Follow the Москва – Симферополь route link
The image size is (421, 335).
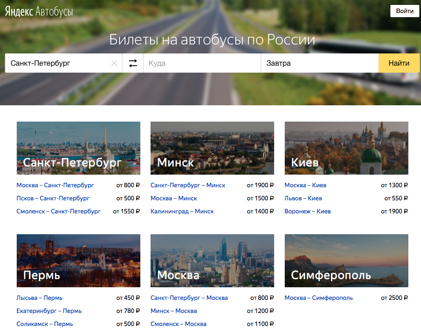tap(319, 298)
